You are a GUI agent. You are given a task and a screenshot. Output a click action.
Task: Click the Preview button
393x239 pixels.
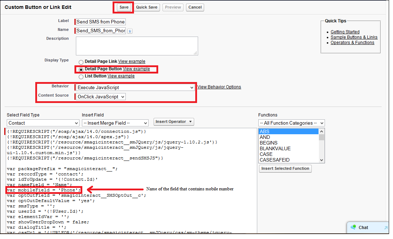[x=173, y=7]
